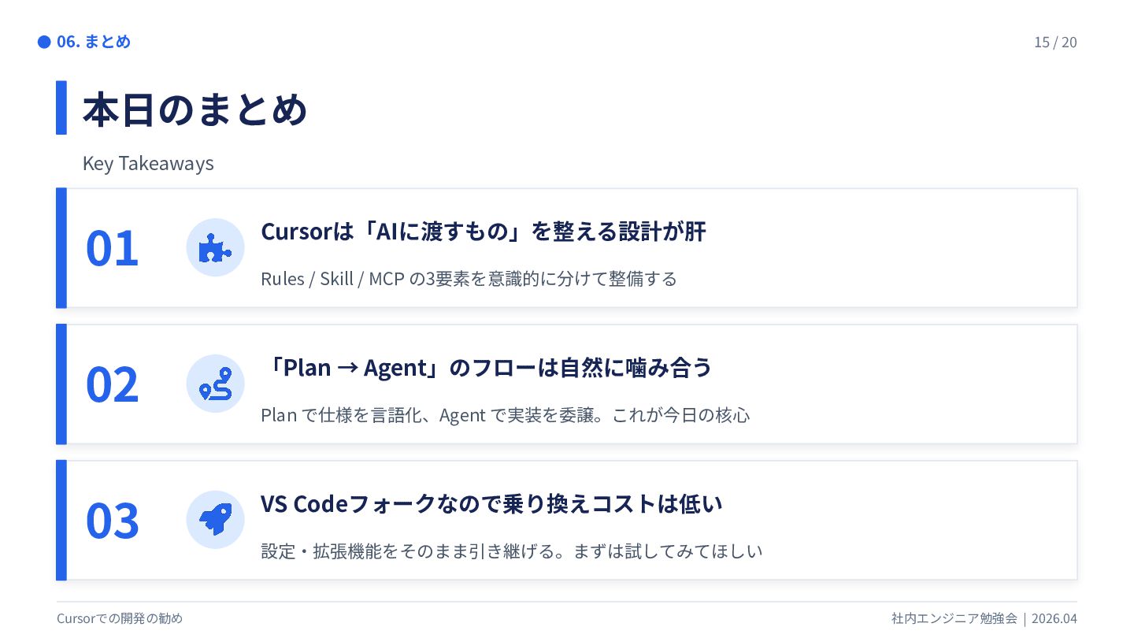
Task: Click the Rules / Skill / MCP description text
Action: [x=469, y=279]
